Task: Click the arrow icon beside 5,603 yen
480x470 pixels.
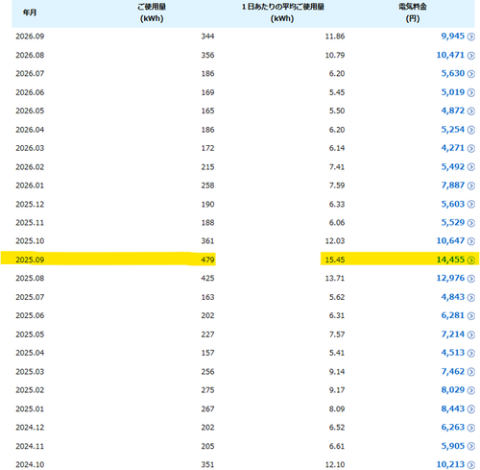Action: pyautogui.click(x=470, y=204)
